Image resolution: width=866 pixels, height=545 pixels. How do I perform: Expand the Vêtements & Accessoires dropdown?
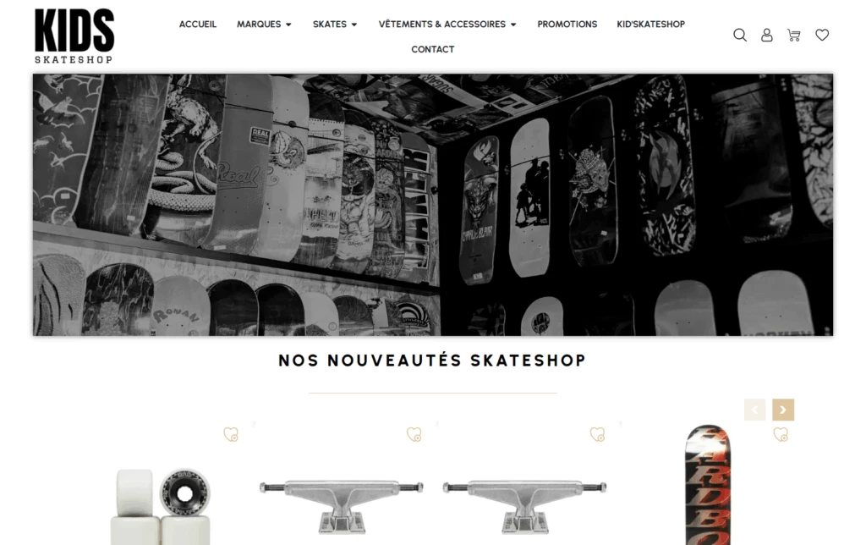tap(447, 25)
